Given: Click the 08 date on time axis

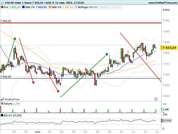Looking at the screenshot, I should coord(98,132).
